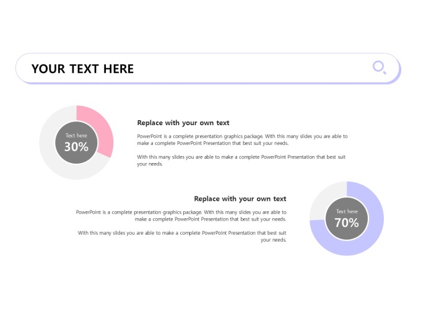Click the gray remainder of the 70% donut
The height and width of the screenshot is (316, 421).
(x=324, y=196)
